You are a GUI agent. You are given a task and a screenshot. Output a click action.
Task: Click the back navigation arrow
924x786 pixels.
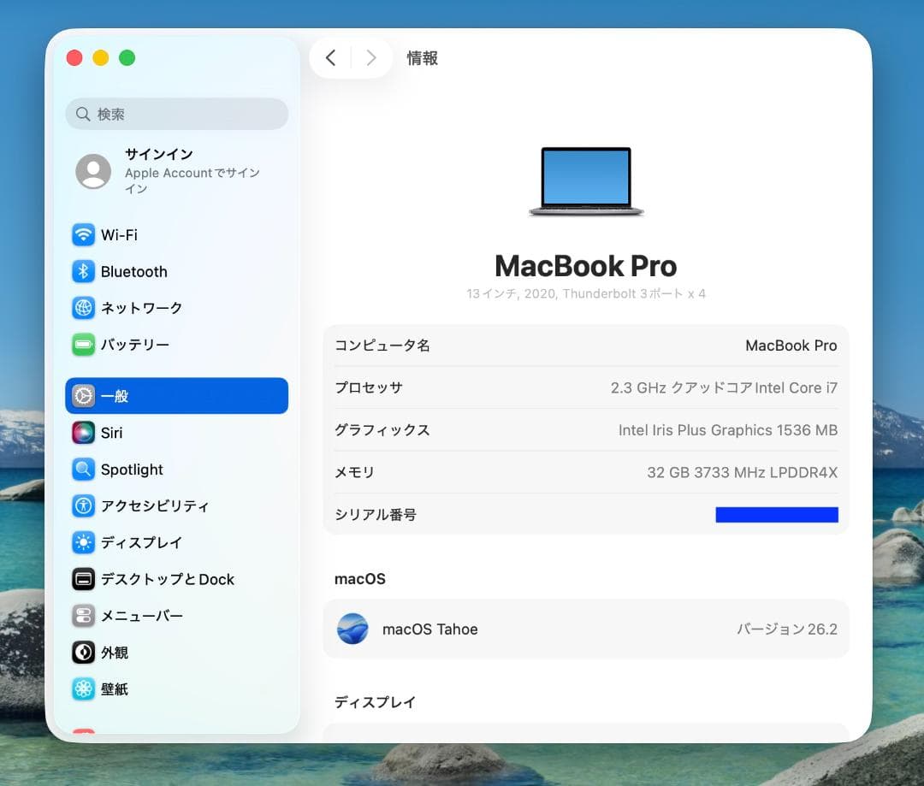tap(332, 57)
